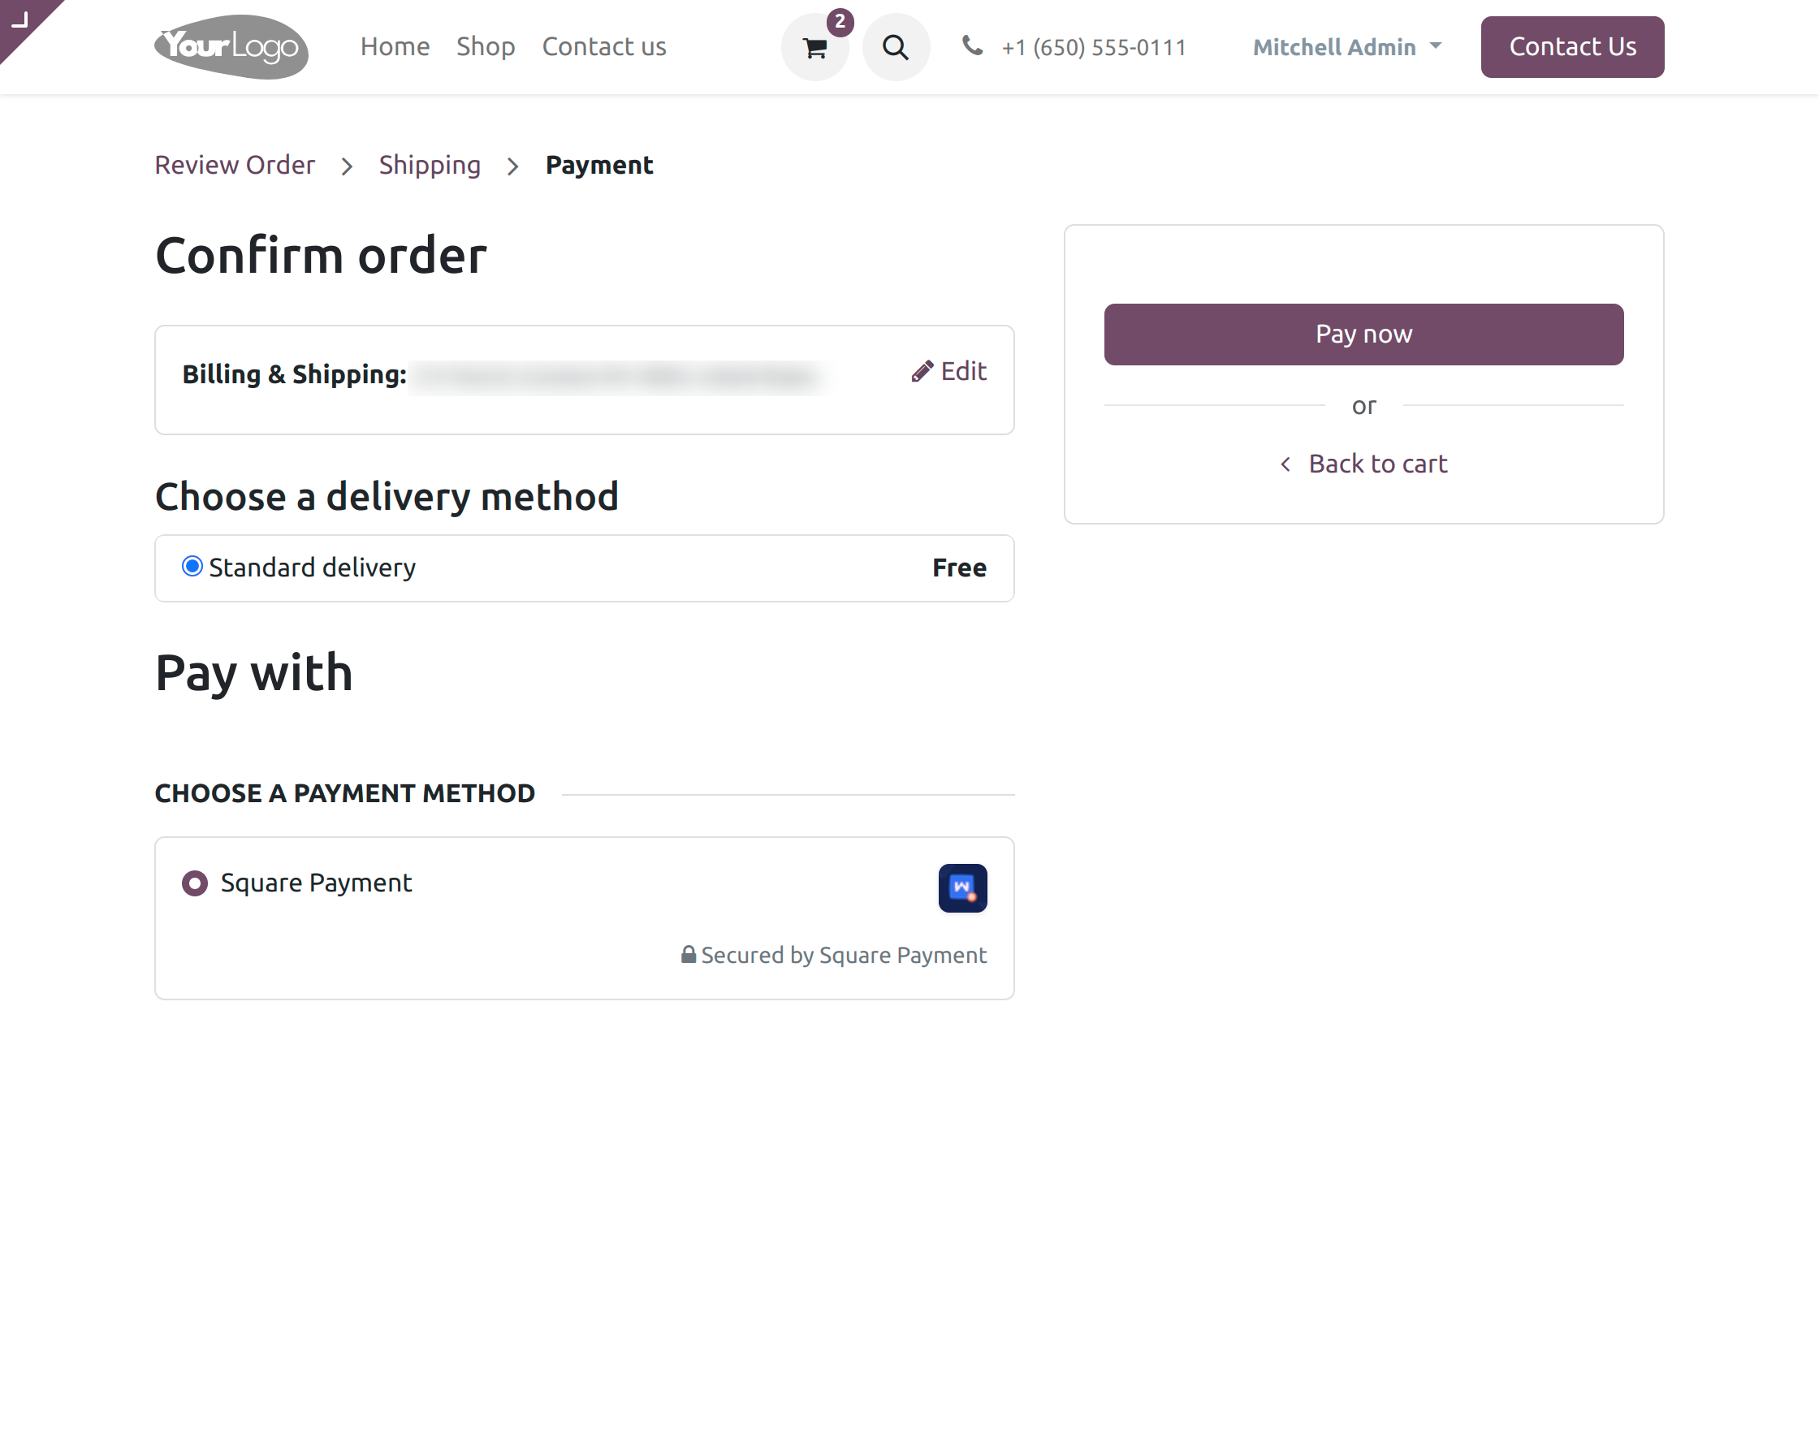Click the Square Payment provider logo
This screenshot has height=1429, width=1819.
click(962, 887)
